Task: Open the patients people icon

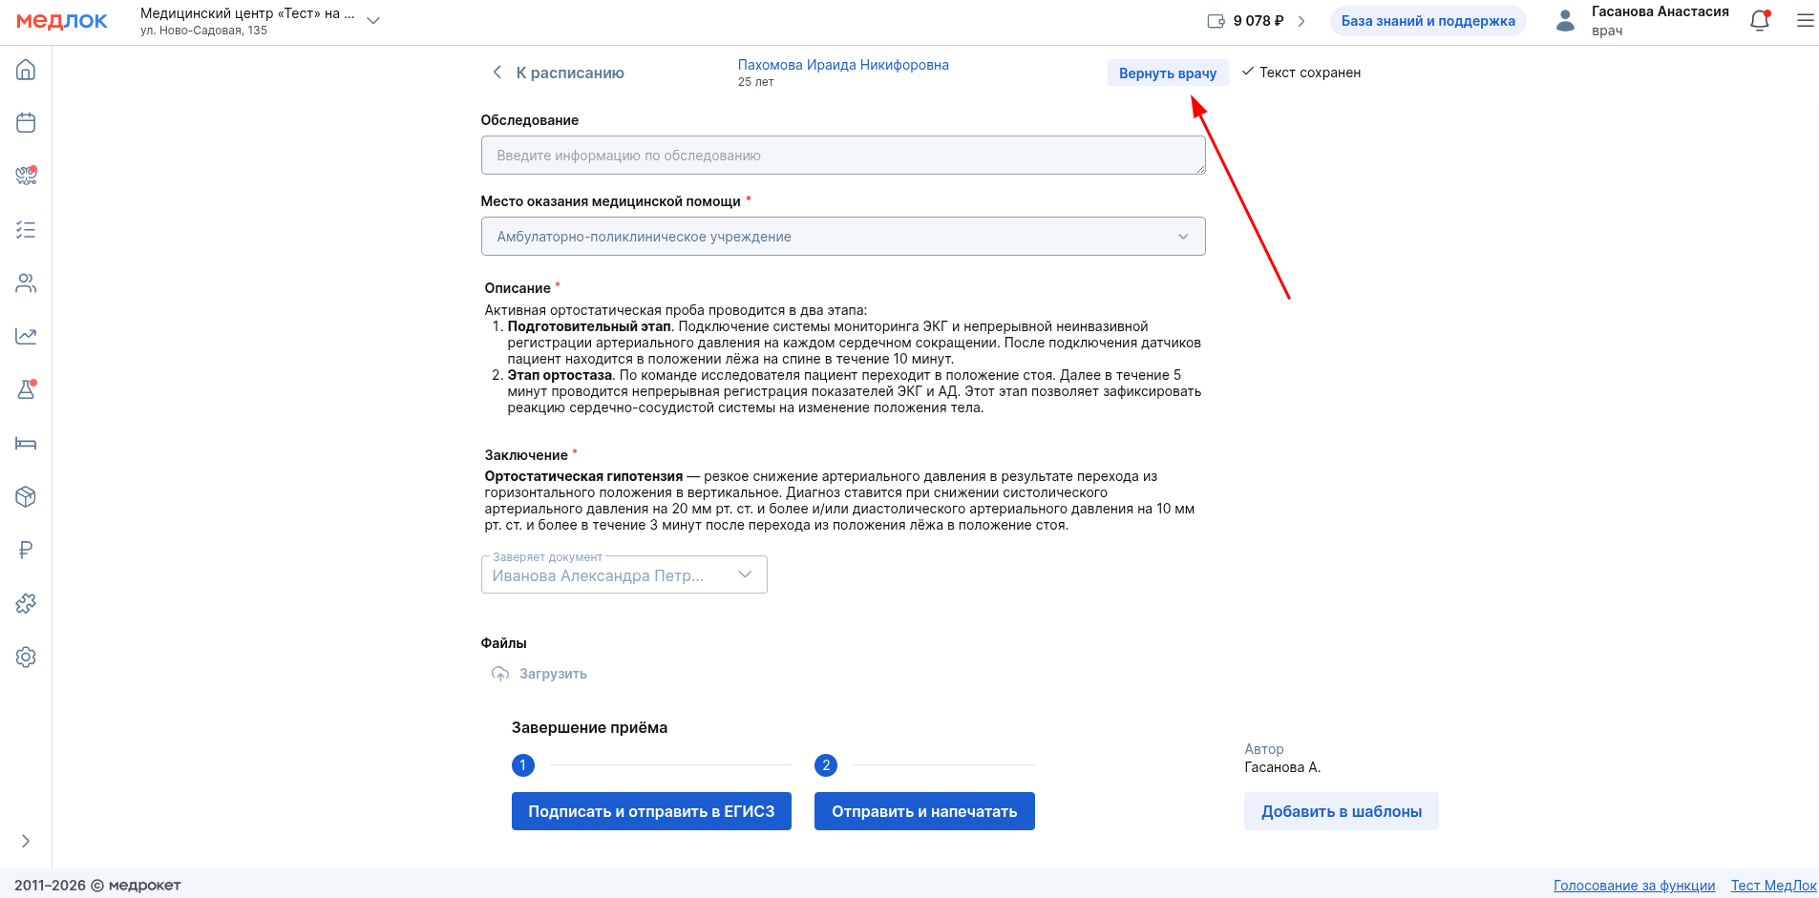Action: tap(26, 283)
